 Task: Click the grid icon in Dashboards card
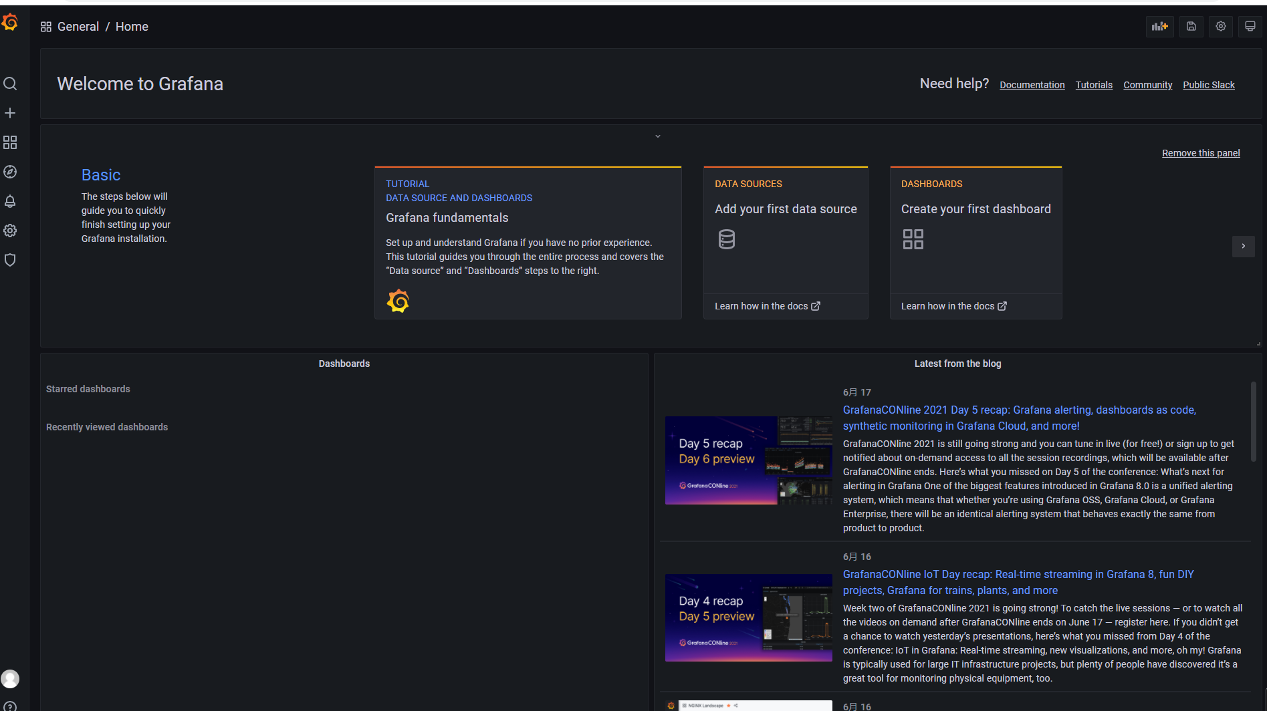click(913, 239)
